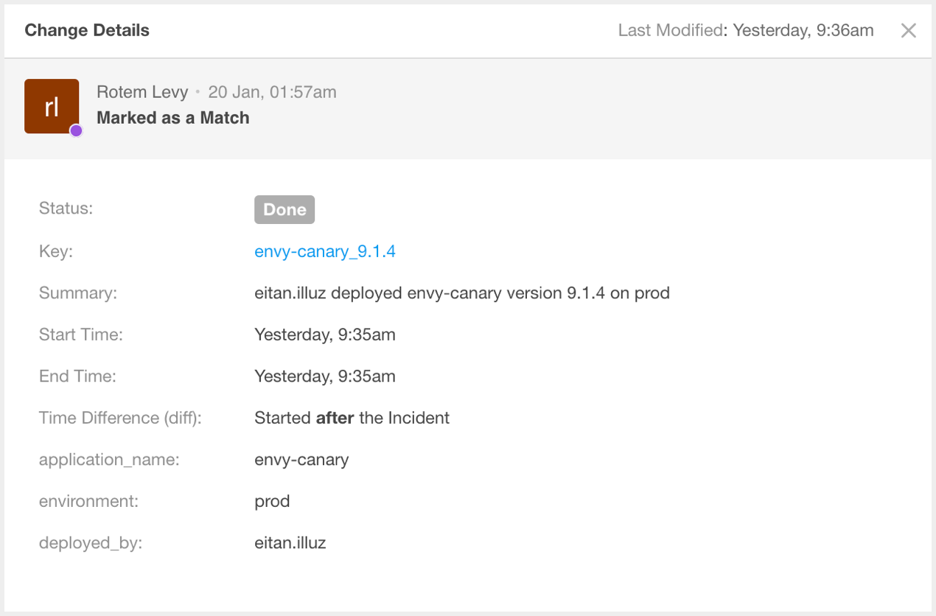The height and width of the screenshot is (616, 936).
Task: Click the Change Details title
Action: (87, 30)
